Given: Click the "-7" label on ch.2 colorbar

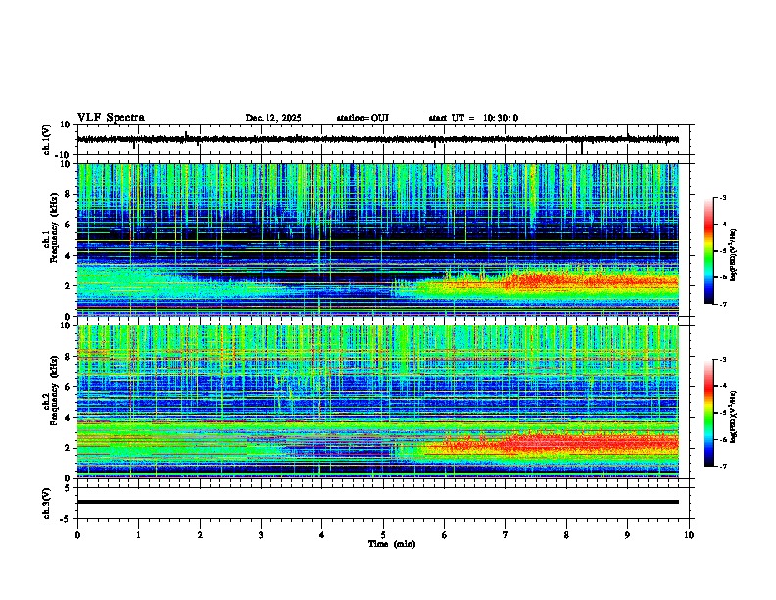Looking at the screenshot, I should [x=723, y=466].
